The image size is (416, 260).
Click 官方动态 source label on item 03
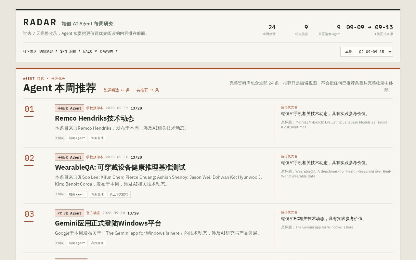93,213
